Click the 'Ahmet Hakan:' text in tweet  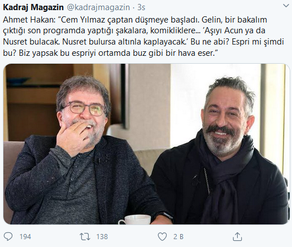pos(29,20)
